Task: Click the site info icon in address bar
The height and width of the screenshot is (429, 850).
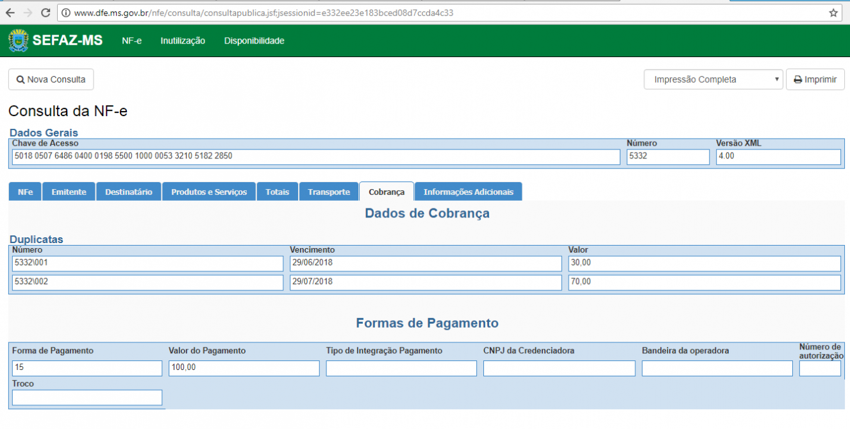Action: click(65, 13)
